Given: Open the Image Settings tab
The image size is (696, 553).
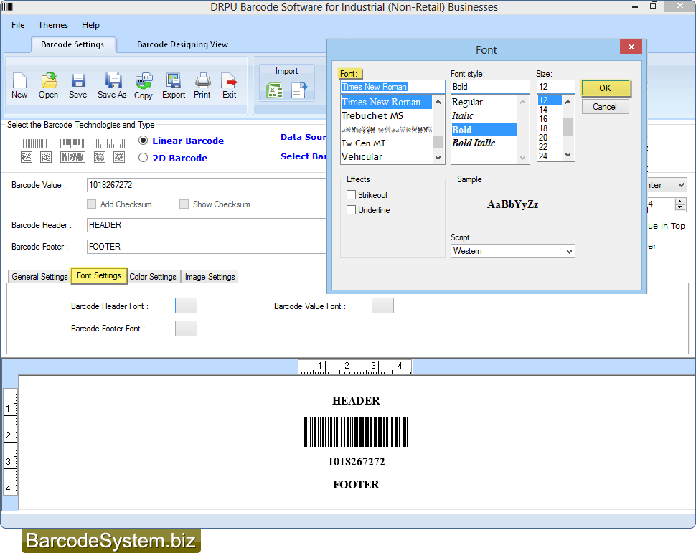Looking at the screenshot, I should (x=210, y=277).
